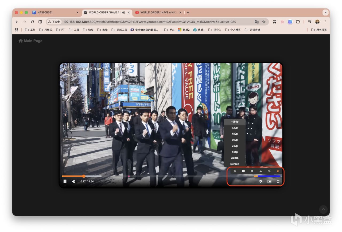Open the media control music icon
The image size is (342, 232).
(309, 22)
